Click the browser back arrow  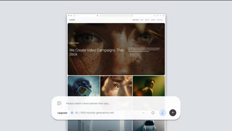(77, 16)
